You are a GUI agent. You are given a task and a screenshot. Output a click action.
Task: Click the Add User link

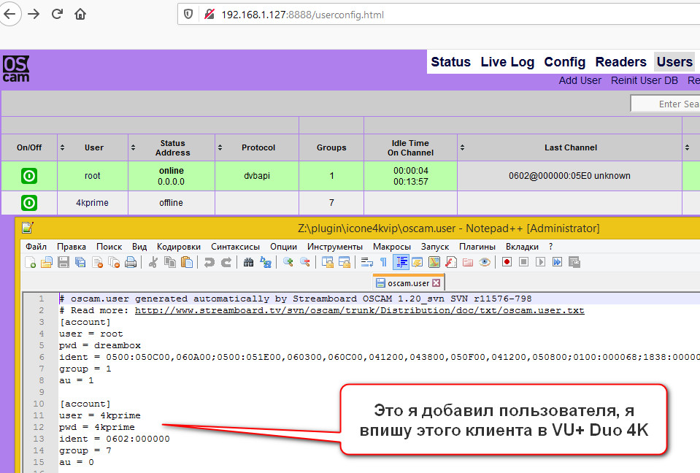[x=580, y=81]
